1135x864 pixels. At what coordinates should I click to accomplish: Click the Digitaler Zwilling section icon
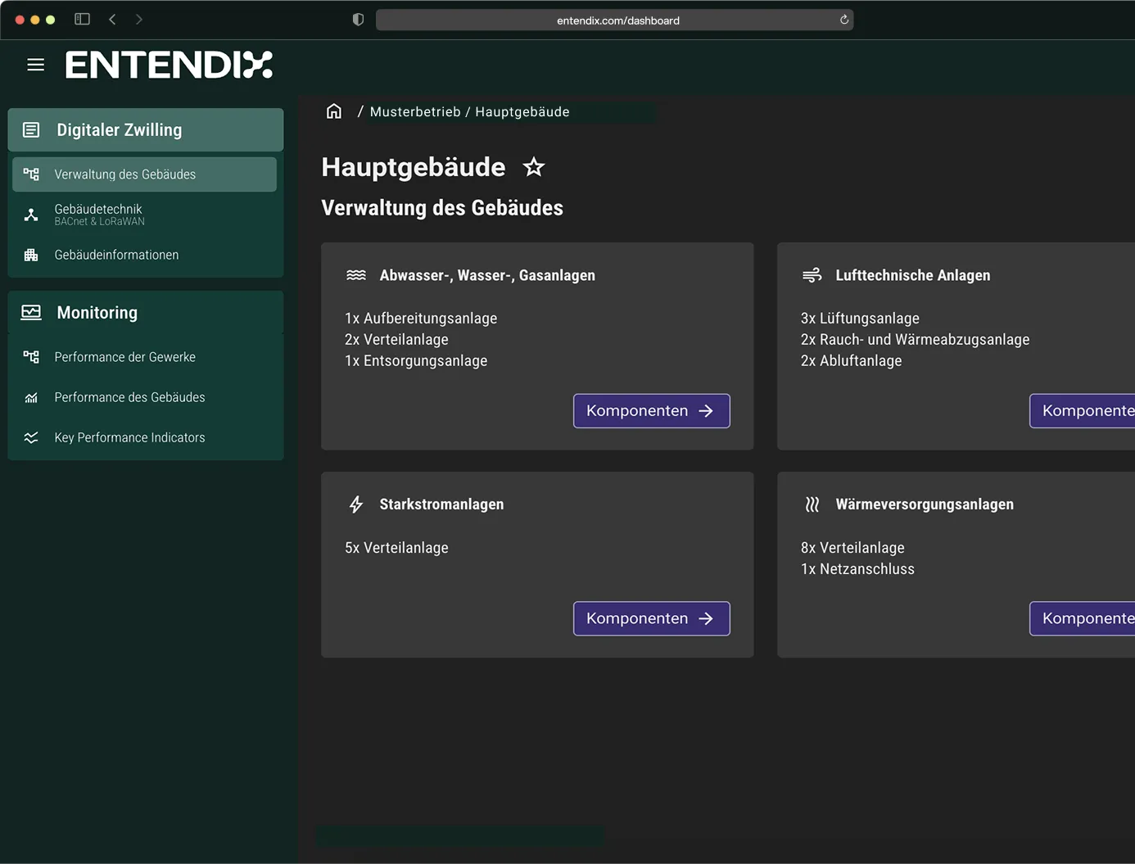[31, 129]
